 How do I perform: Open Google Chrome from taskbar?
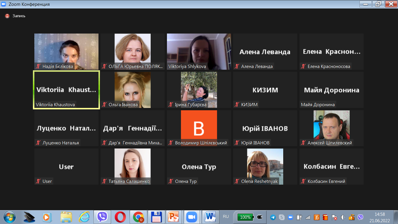138,217
